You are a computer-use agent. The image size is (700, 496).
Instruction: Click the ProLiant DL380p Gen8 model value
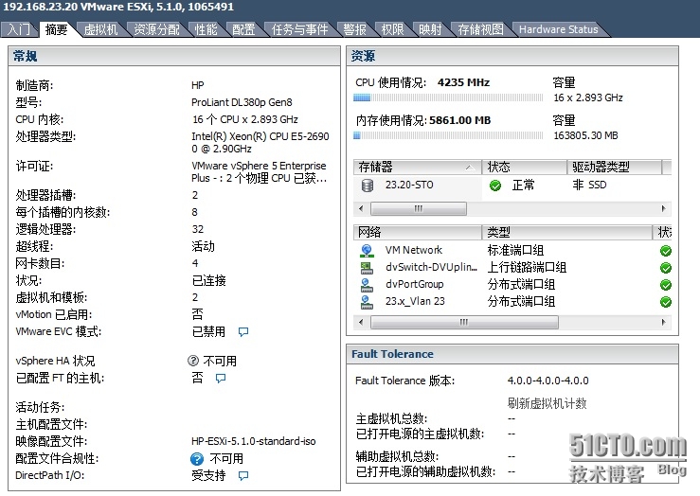click(242, 102)
